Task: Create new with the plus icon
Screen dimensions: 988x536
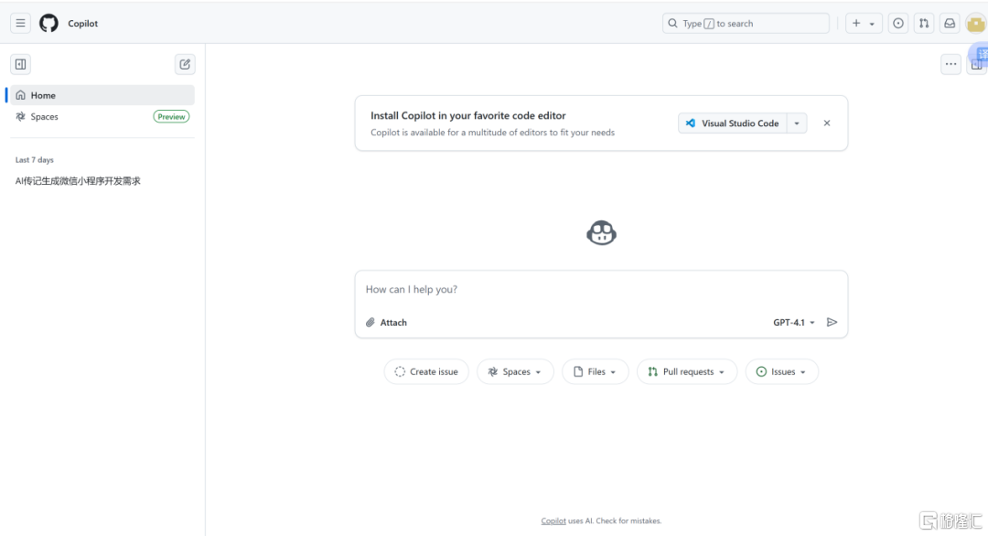Action: tap(856, 23)
